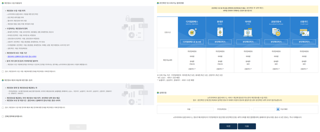Click the ※ 조회 가능 기간 footnote

pyautogui.click(x=190, y=75)
